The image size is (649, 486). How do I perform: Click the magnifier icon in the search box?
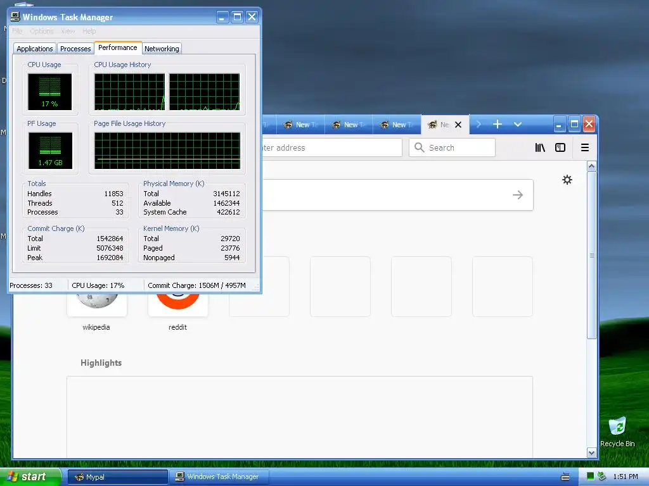(x=420, y=147)
